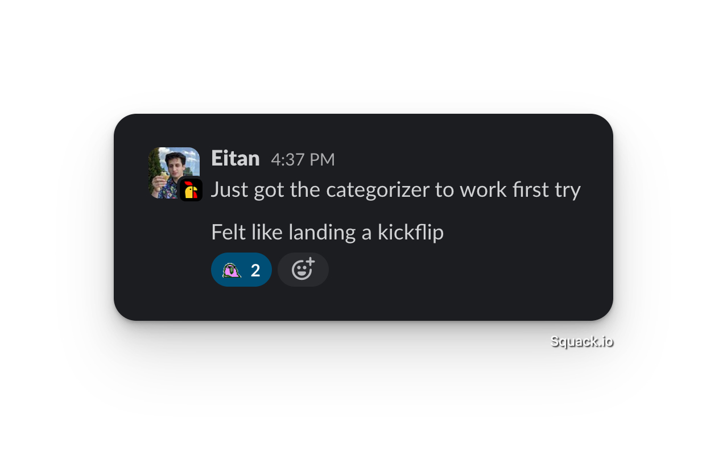Click the reaction count number 2
This screenshot has width=727, height=463.
click(x=255, y=270)
